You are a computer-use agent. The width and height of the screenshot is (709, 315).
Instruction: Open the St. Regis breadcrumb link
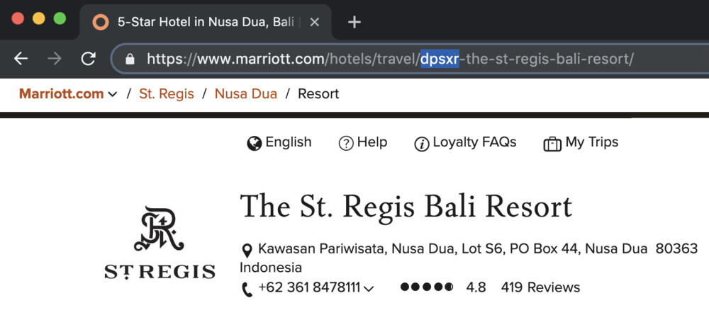coord(166,94)
